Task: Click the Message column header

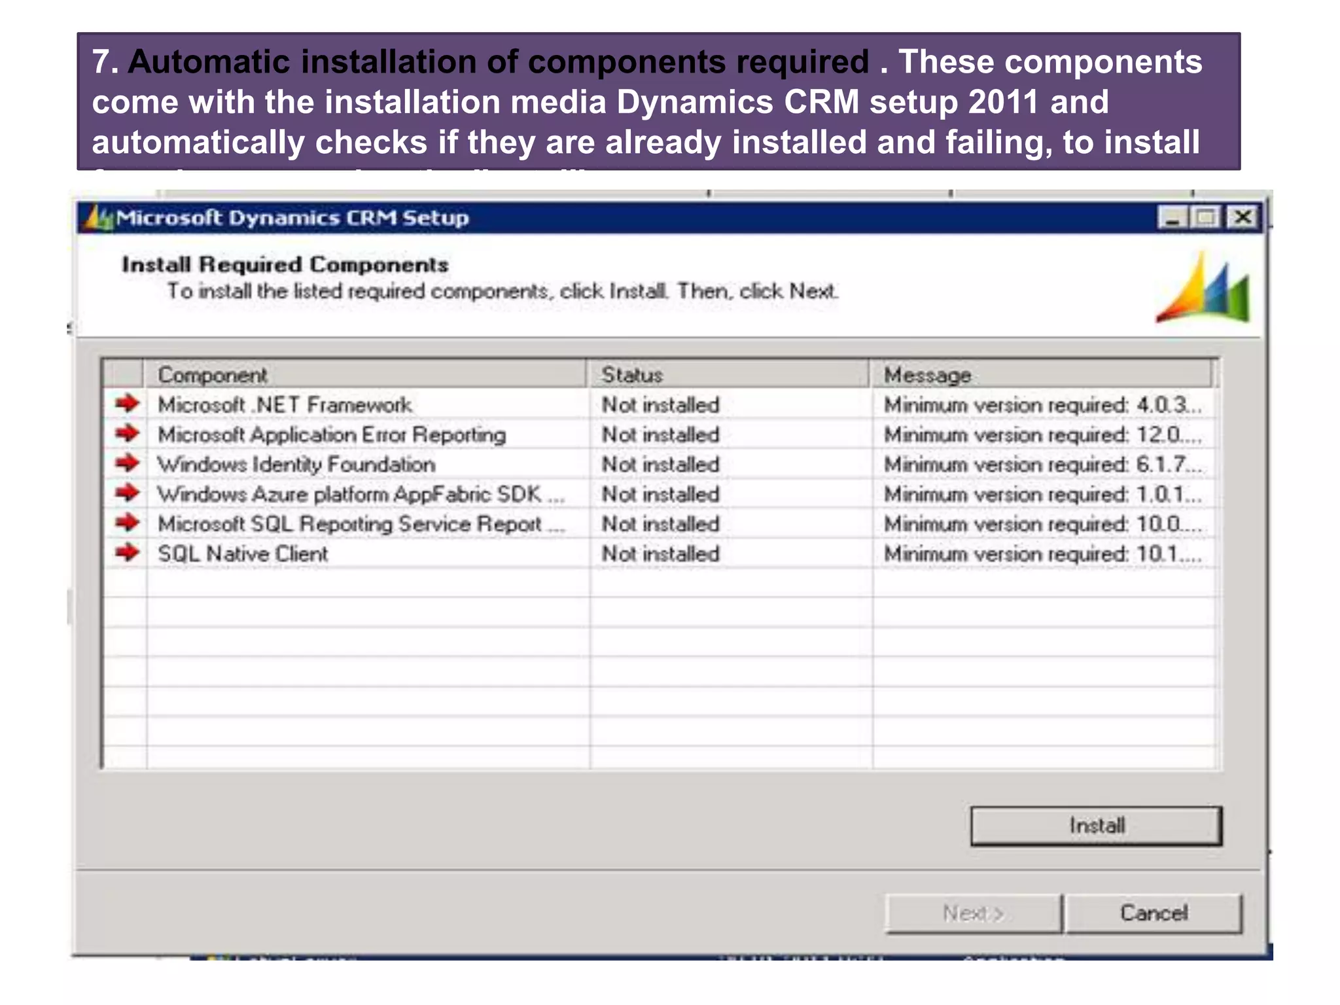Action: tap(1041, 374)
